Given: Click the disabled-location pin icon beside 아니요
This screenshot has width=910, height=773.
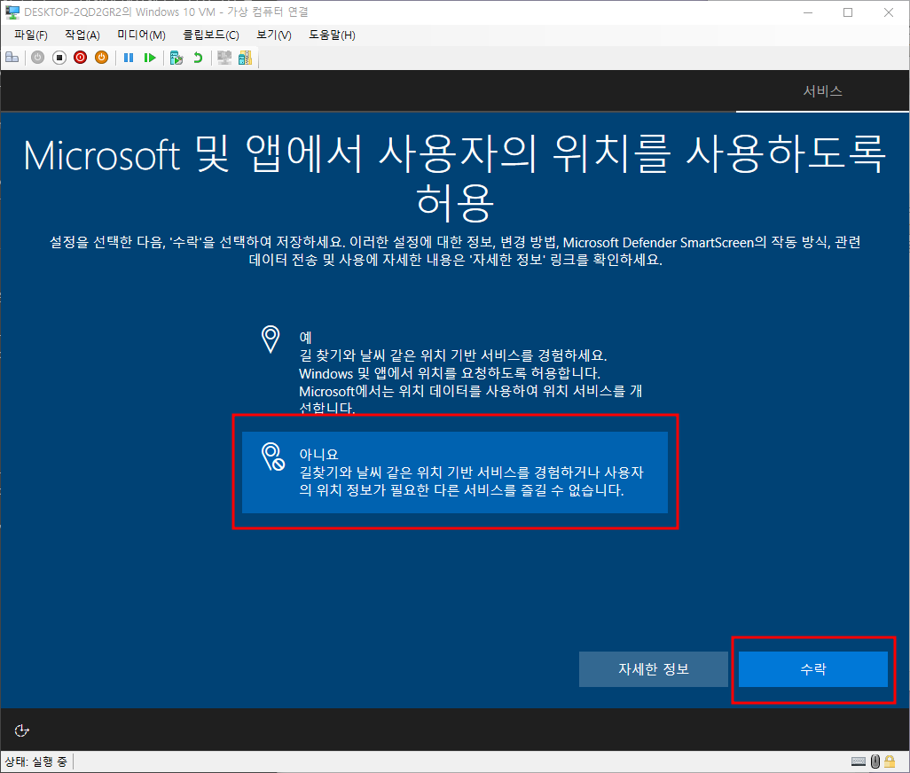Looking at the screenshot, I should pos(273,457).
